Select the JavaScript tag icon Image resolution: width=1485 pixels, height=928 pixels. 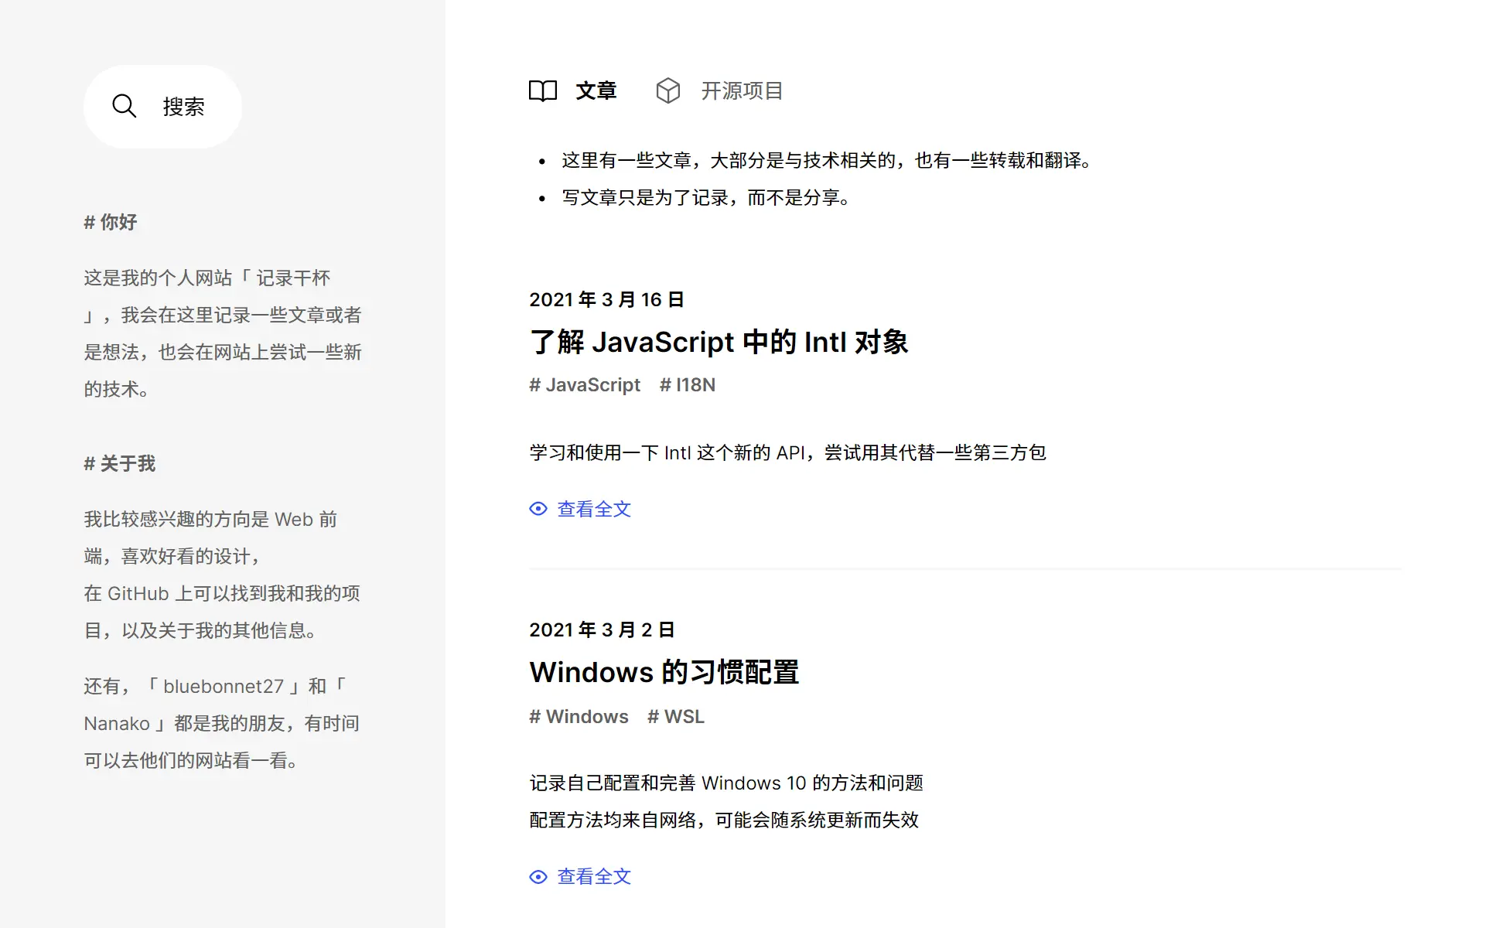pyautogui.click(x=534, y=384)
